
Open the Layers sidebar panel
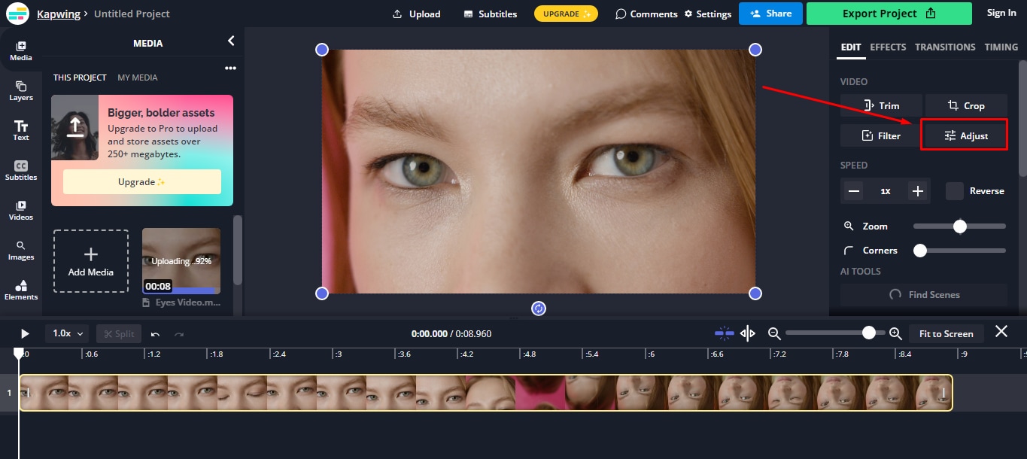(21, 91)
